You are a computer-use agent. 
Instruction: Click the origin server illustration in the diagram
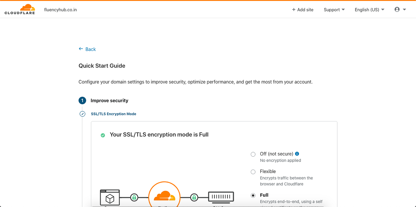(221, 197)
